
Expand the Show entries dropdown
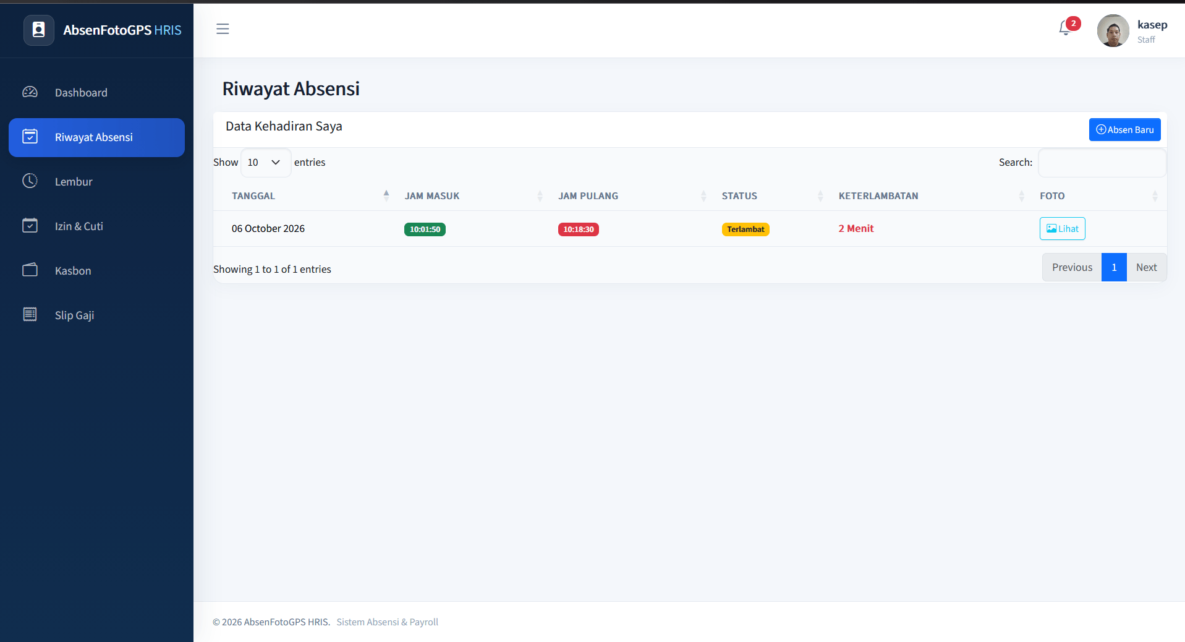pos(265,163)
